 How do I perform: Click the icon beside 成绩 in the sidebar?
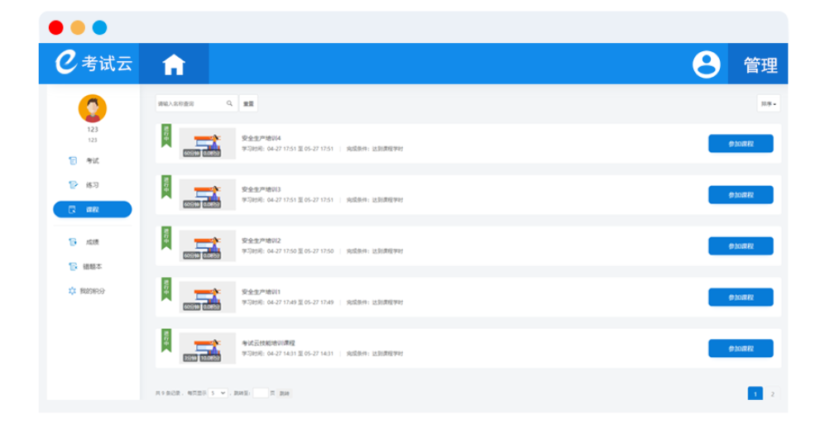[x=72, y=242]
